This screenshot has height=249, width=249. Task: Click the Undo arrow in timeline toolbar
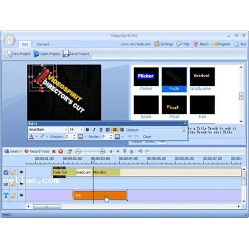point(140,151)
